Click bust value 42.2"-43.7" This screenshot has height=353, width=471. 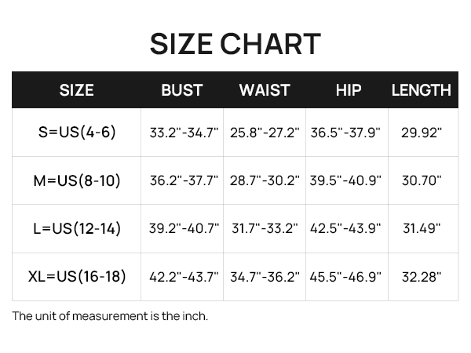(x=184, y=277)
